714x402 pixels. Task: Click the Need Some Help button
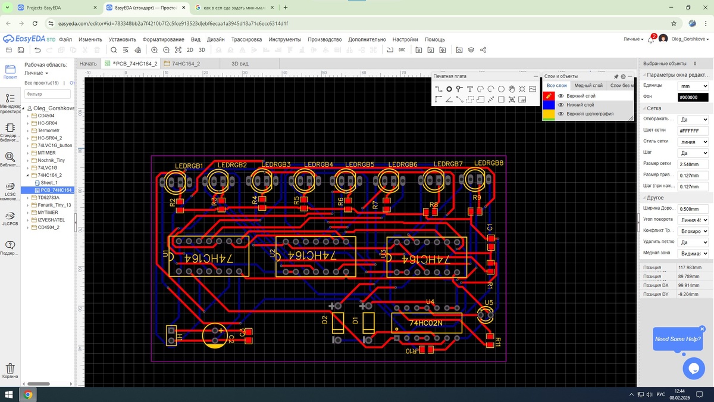pos(677,339)
